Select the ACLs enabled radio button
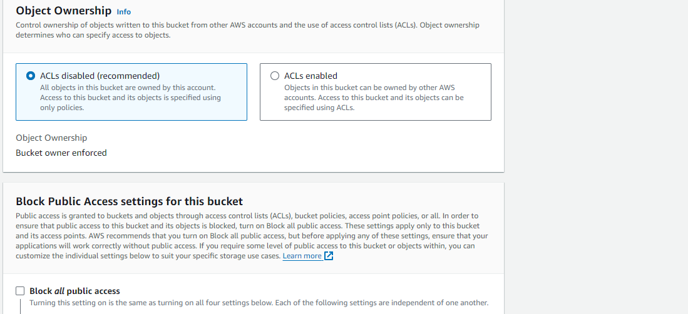 (275, 76)
